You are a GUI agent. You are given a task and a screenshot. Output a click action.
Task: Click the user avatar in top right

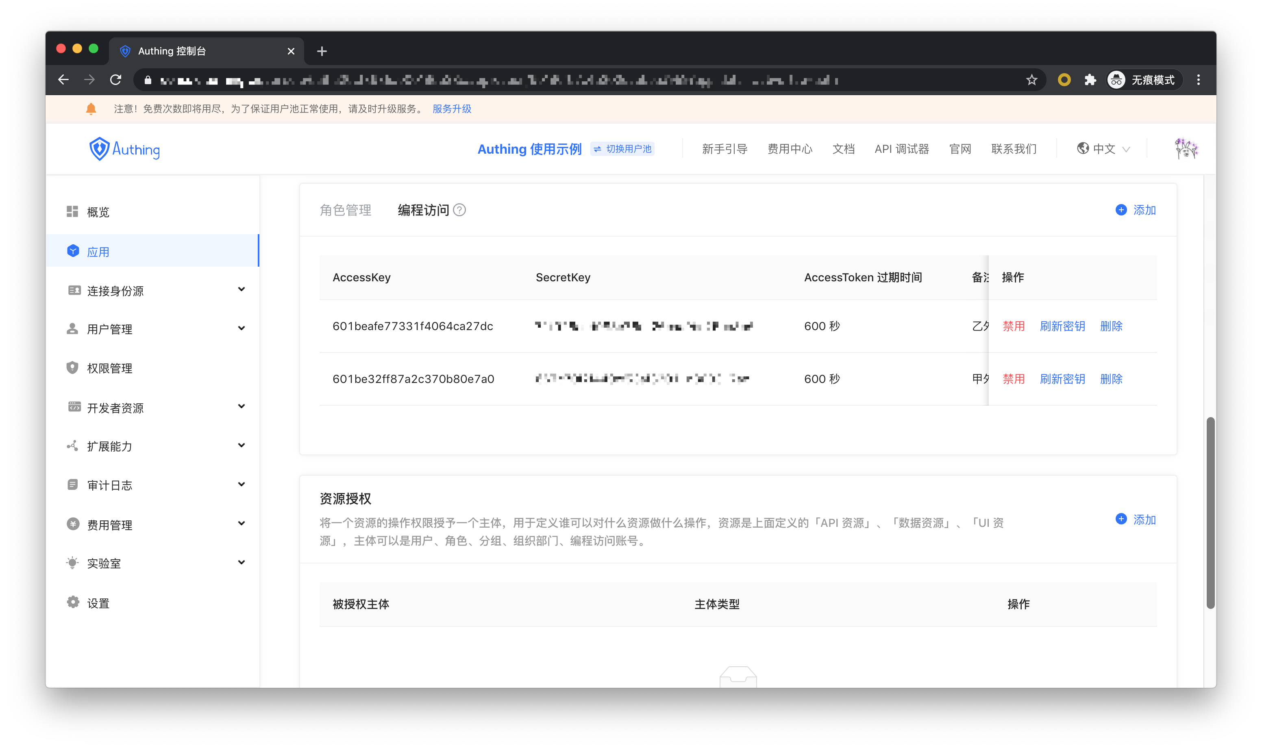(x=1186, y=149)
